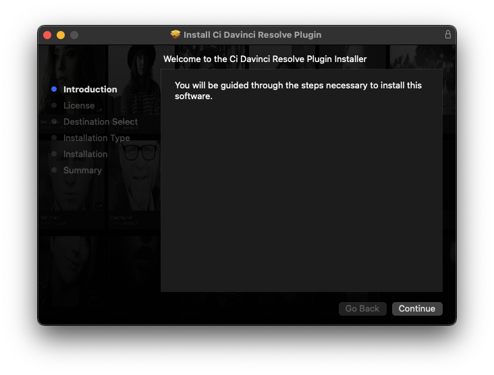The width and height of the screenshot is (494, 375).
Task: Click the red close window button
Action: [47, 35]
